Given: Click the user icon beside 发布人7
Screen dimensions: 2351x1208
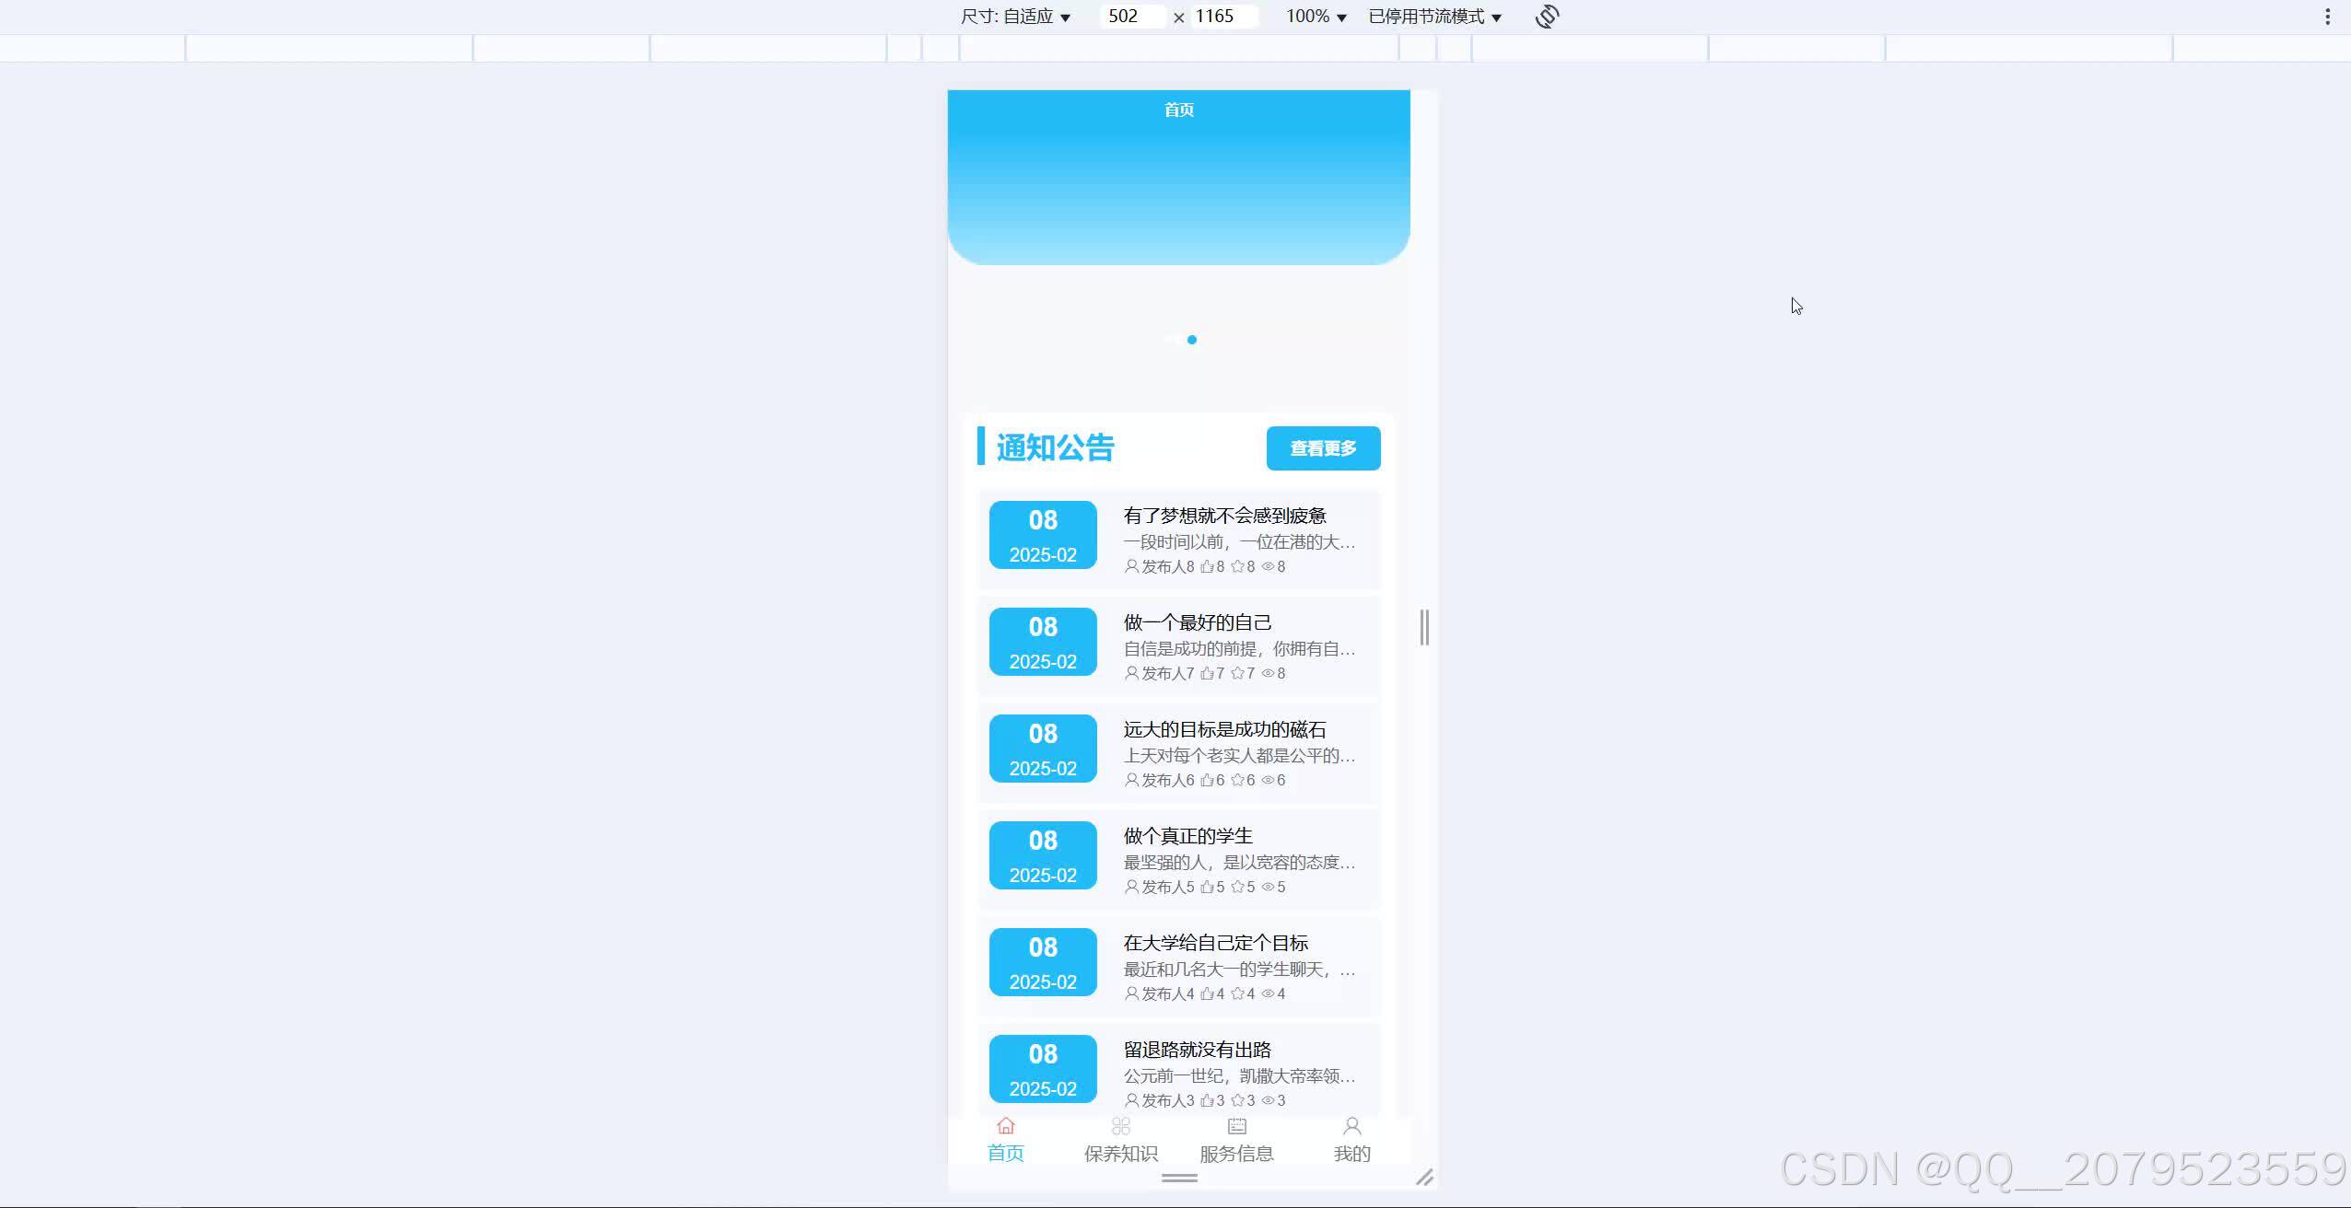Looking at the screenshot, I should (x=1131, y=673).
